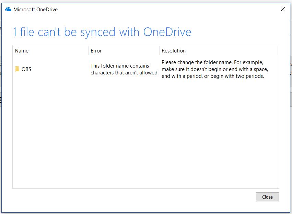Select the OBS folder icon

17,69
